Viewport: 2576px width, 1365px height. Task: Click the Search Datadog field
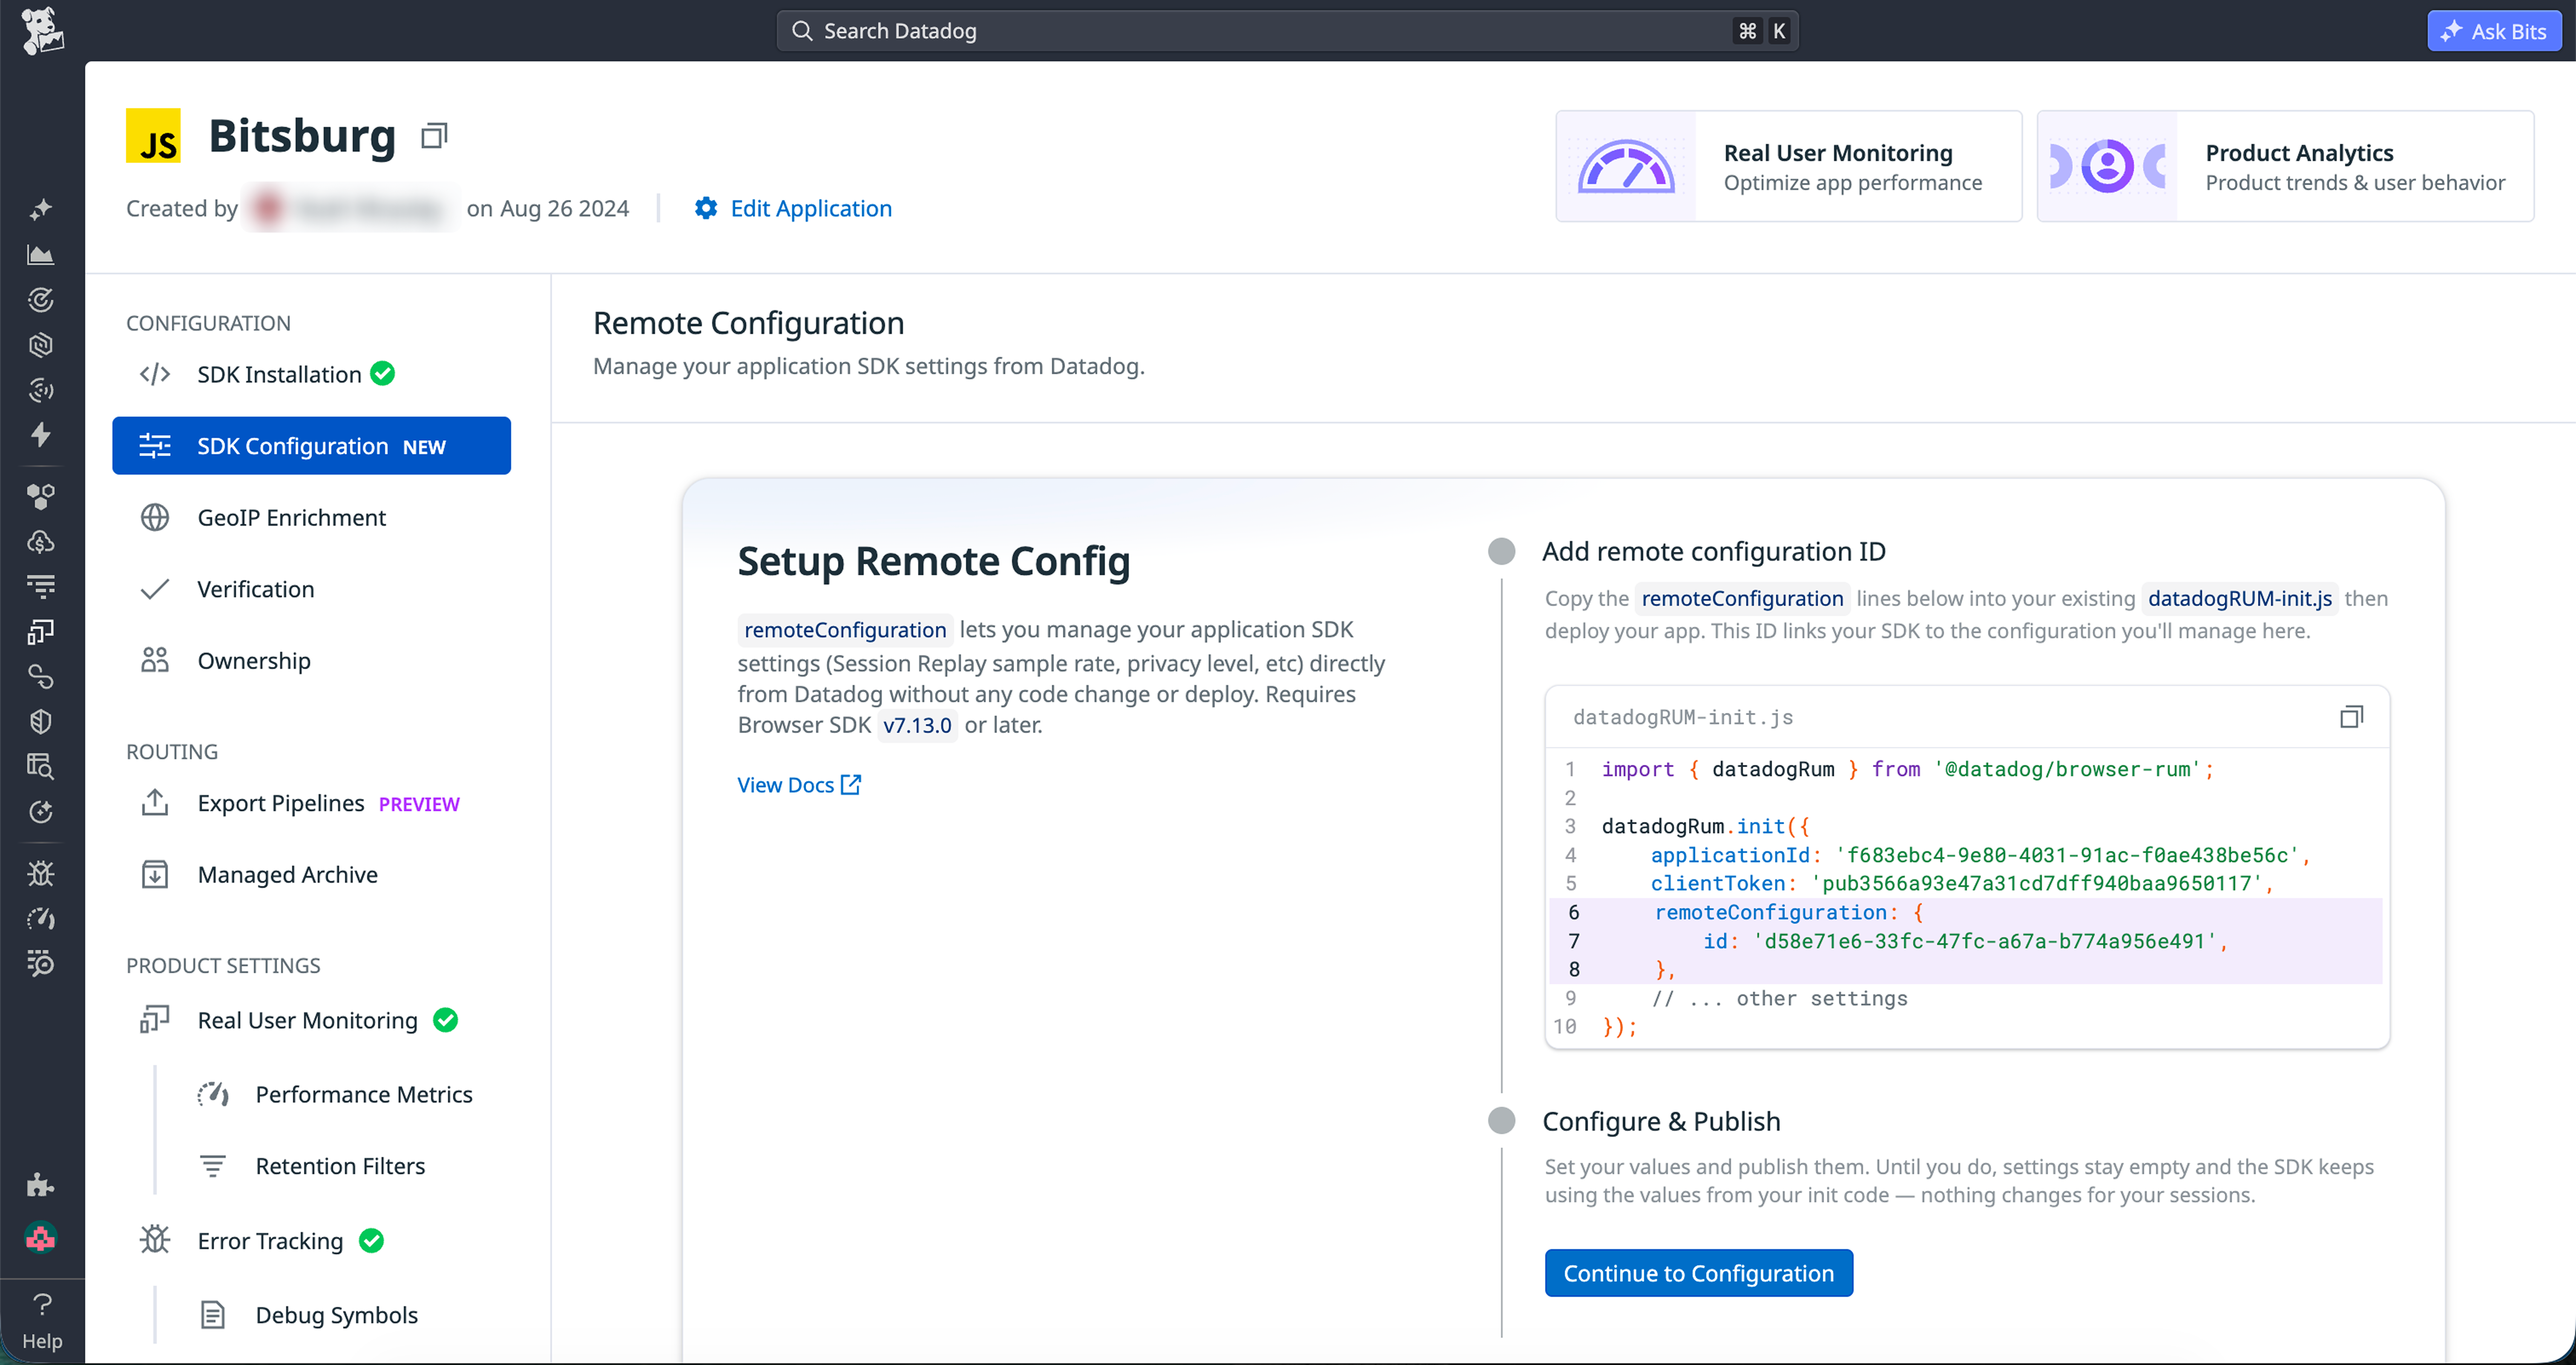click(1287, 31)
